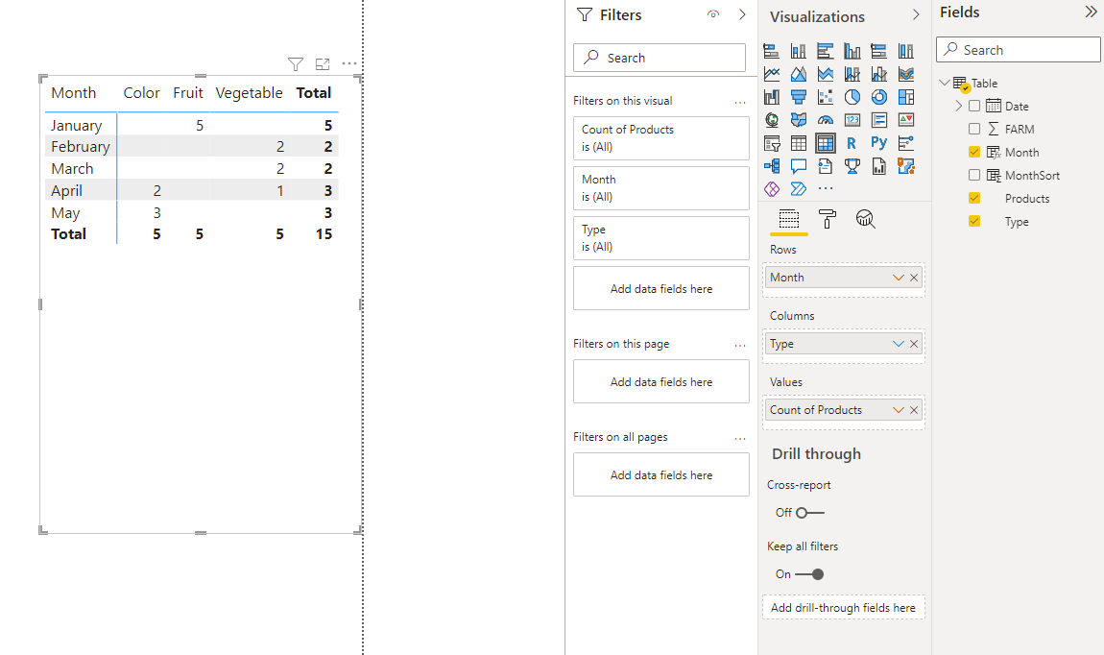Select the Clustered column chart visual
1104x655 pixels.
pyautogui.click(x=852, y=51)
